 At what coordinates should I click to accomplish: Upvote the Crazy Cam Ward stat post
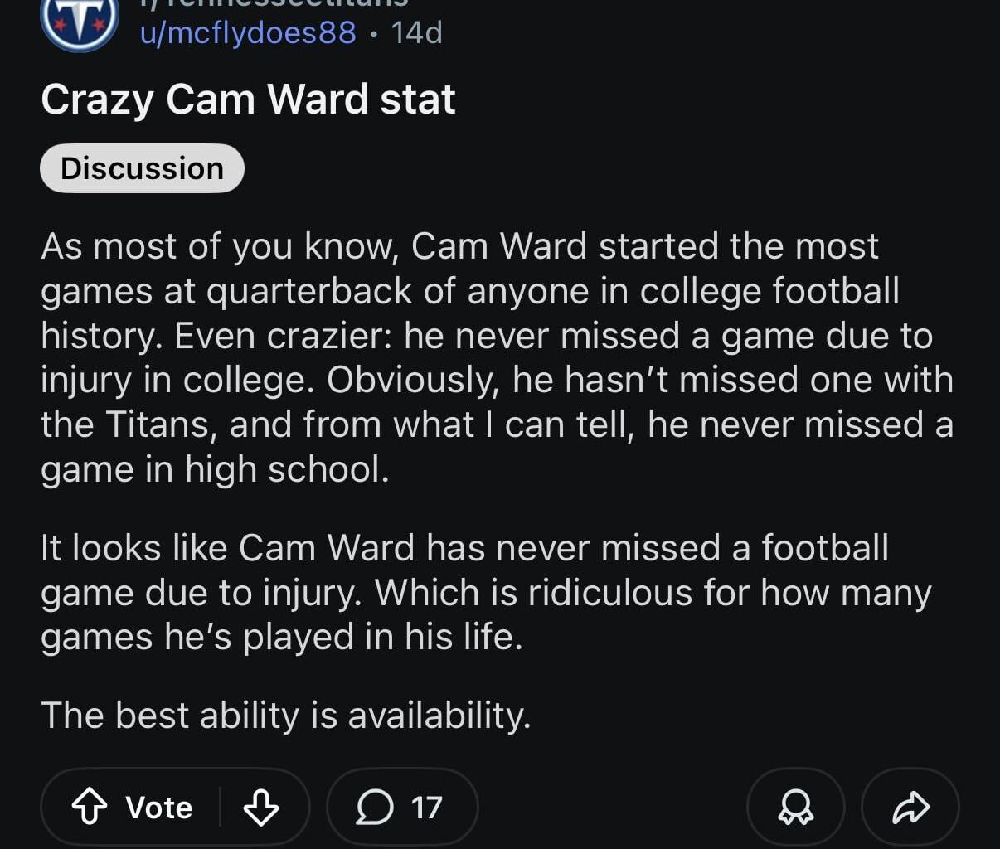click(x=90, y=807)
